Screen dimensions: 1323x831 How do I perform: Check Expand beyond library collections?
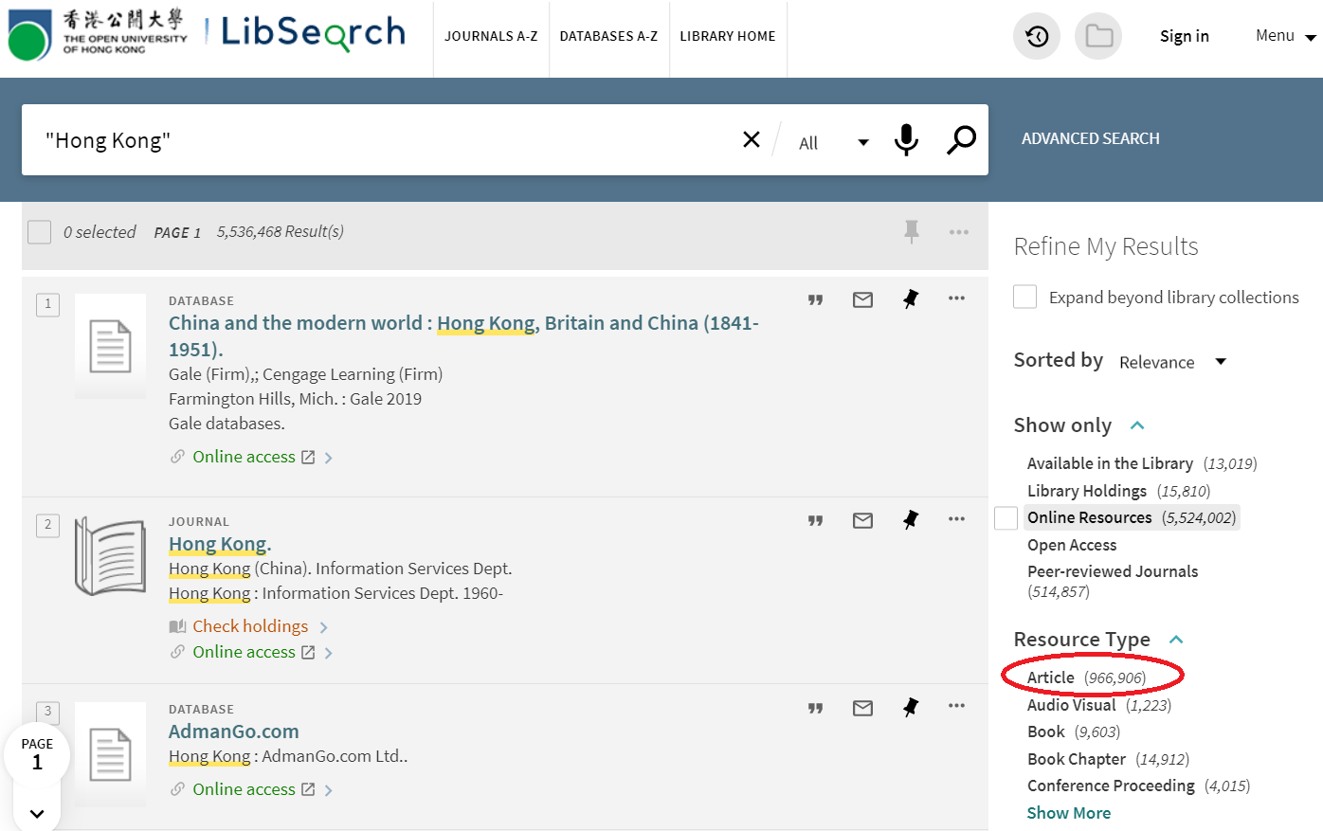(x=1024, y=297)
